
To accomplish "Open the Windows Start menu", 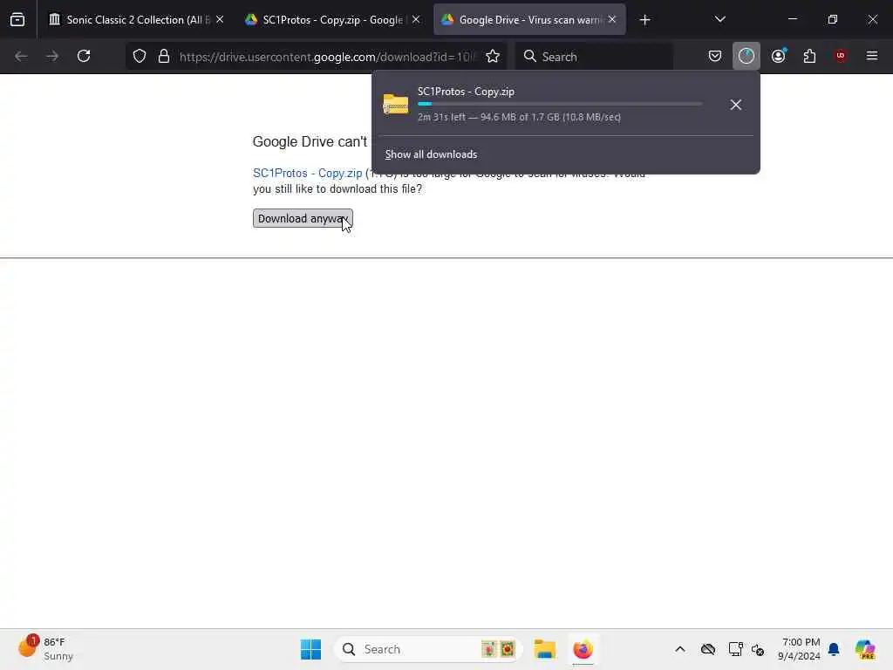I will point(311,649).
